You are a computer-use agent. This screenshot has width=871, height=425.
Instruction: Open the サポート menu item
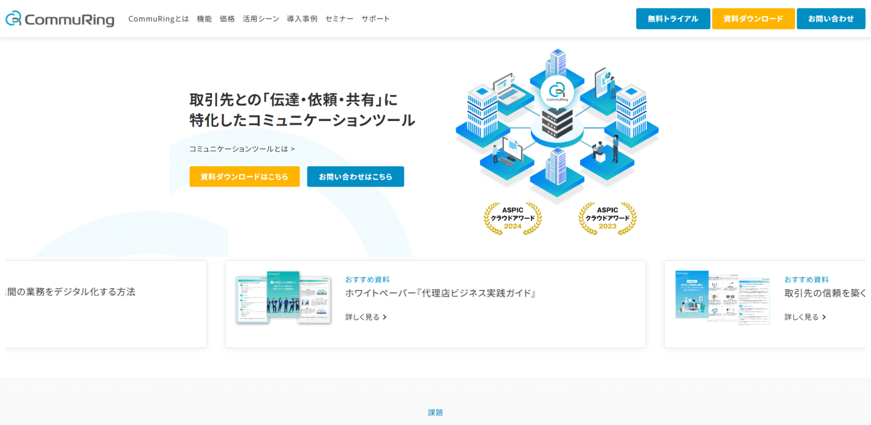[375, 19]
